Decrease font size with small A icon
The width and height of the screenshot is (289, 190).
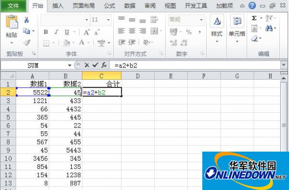[x=97, y=32]
